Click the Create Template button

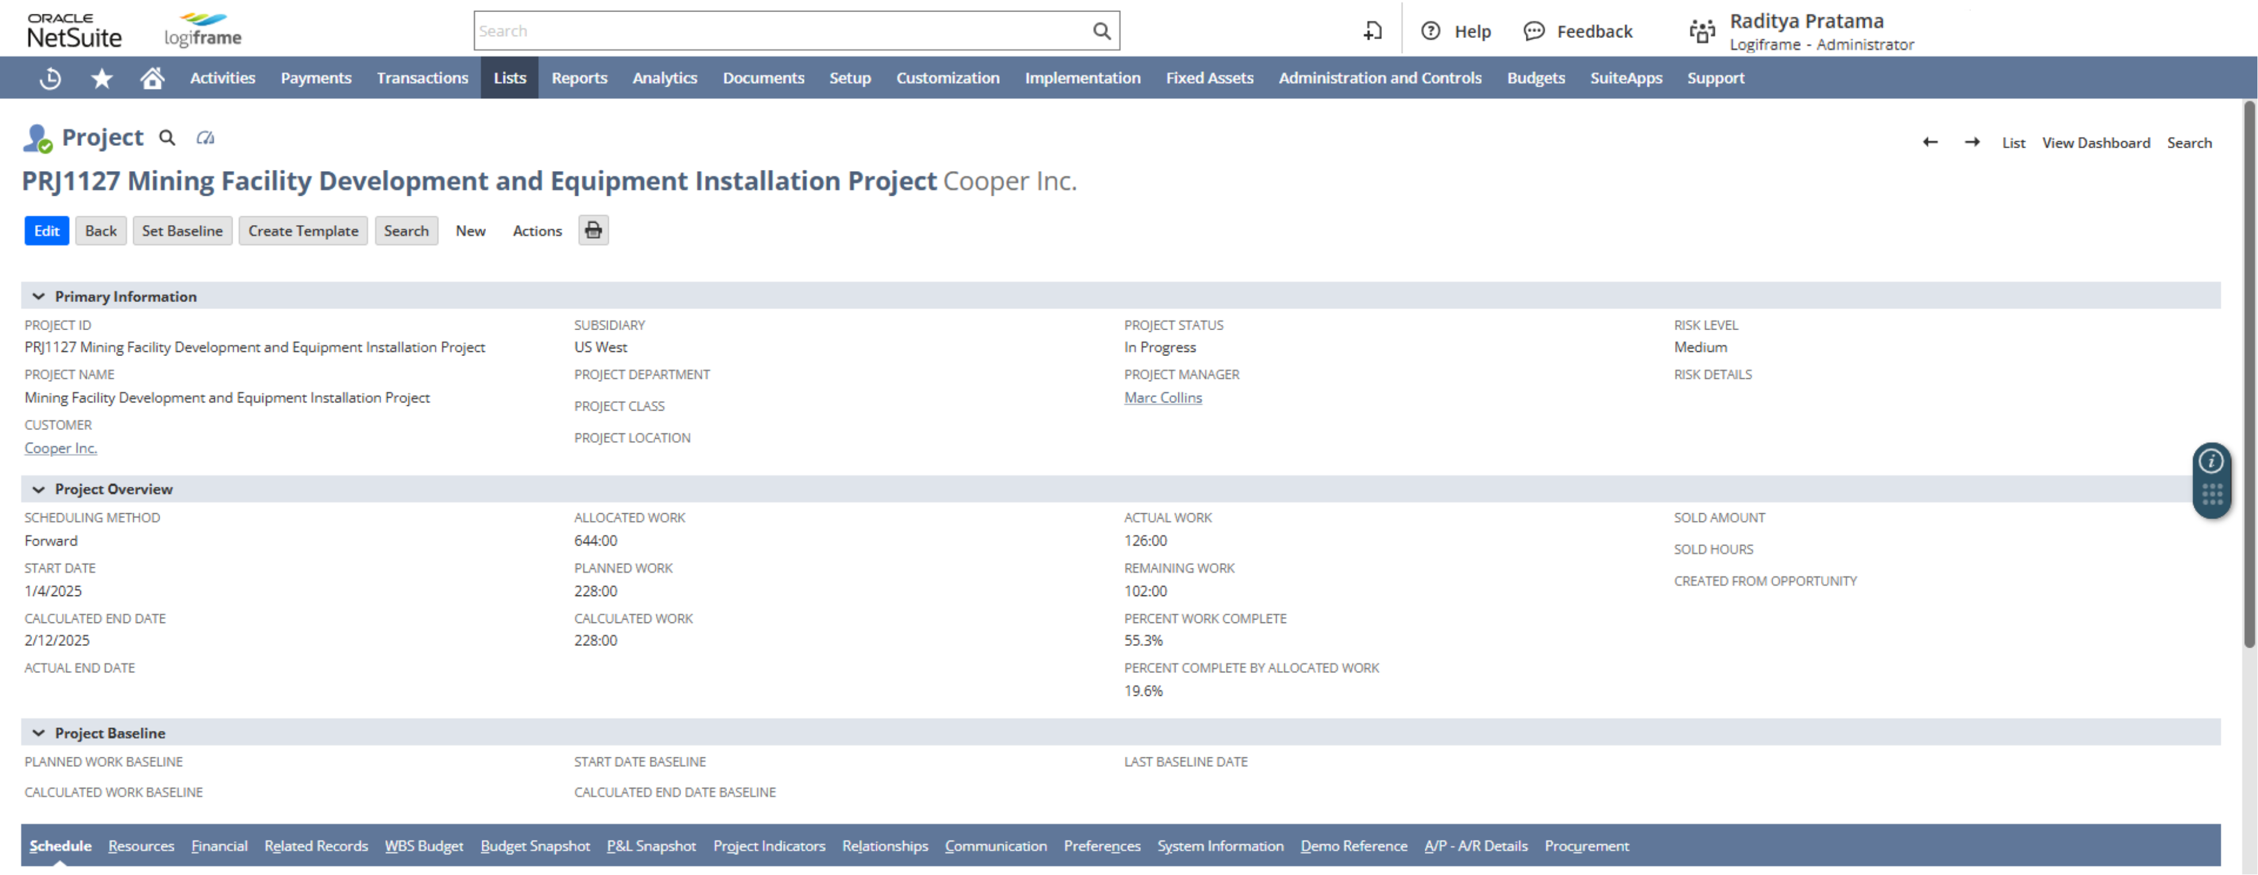303,229
